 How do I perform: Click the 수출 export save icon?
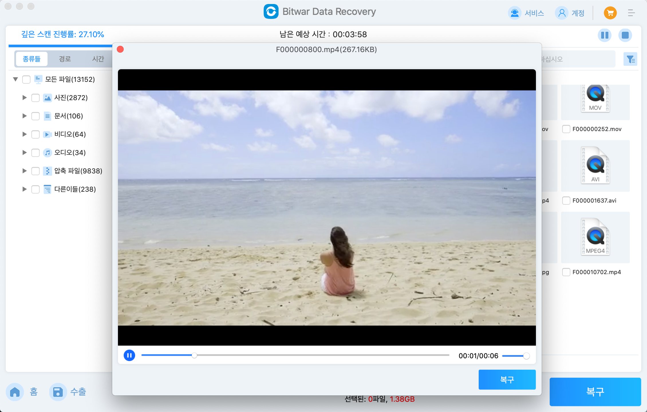[58, 392]
